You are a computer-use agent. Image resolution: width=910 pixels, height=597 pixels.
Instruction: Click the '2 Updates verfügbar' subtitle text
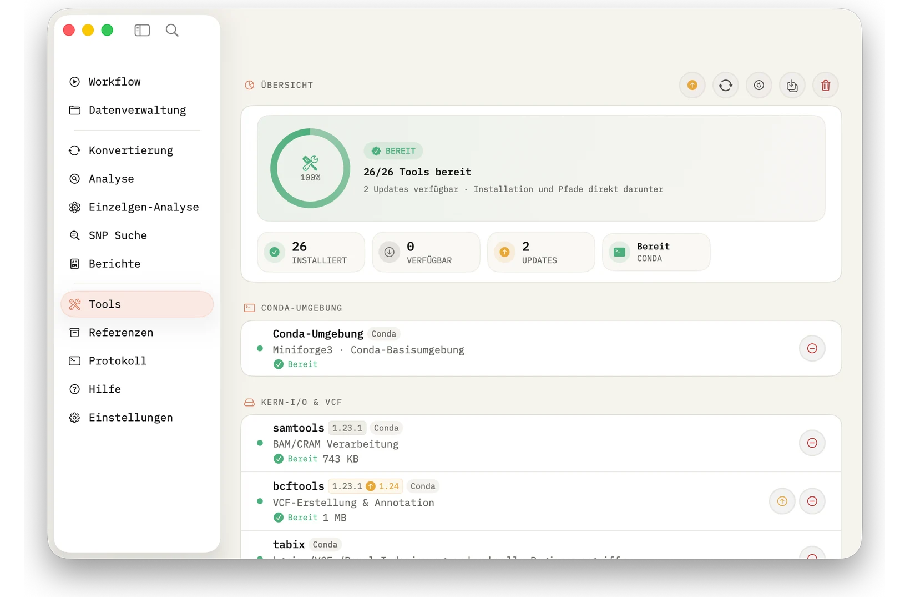(x=411, y=189)
